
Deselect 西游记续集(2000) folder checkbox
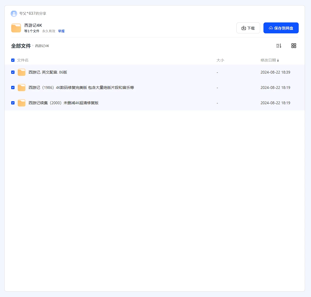(x=13, y=103)
